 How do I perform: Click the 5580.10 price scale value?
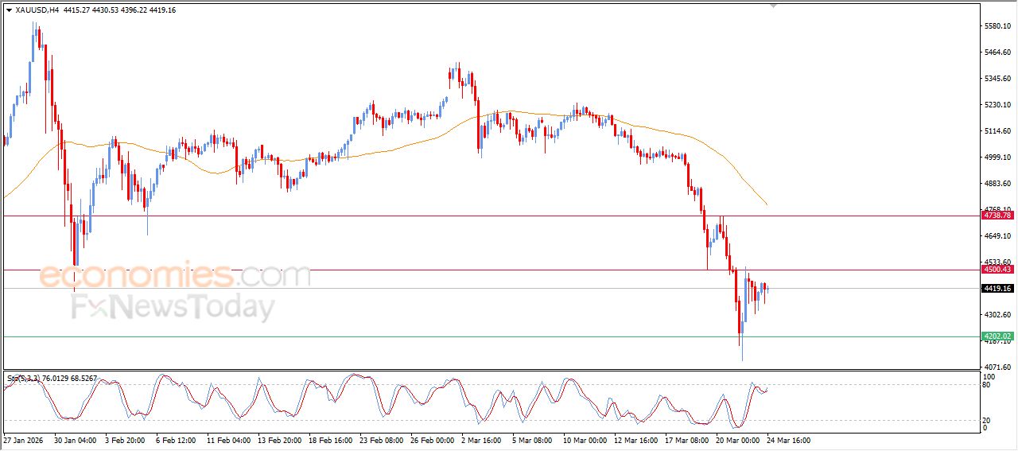tap(997, 26)
